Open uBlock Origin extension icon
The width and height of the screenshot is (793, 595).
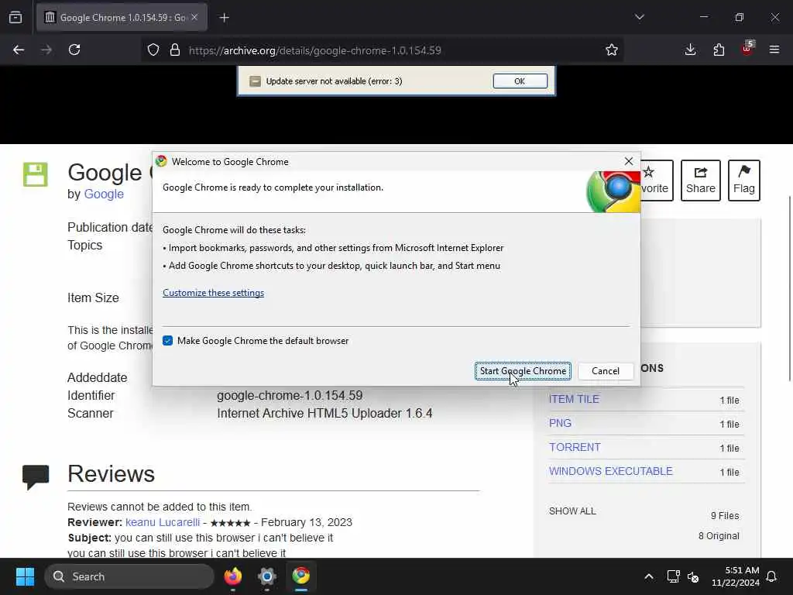747,49
